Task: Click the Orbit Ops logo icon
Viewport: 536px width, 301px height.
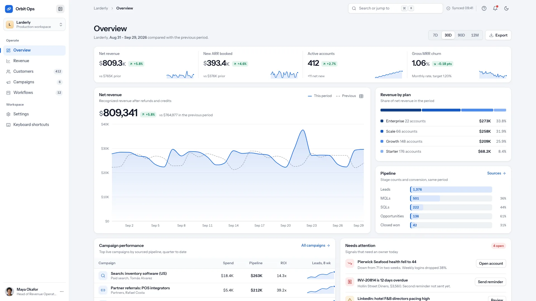Action: tap(9, 9)
